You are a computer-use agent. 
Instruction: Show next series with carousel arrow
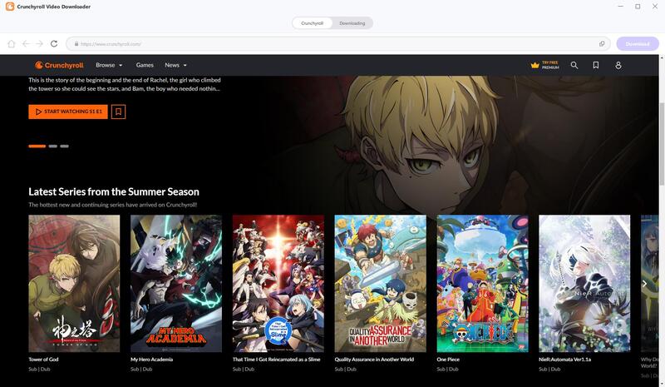click(644, 283)
